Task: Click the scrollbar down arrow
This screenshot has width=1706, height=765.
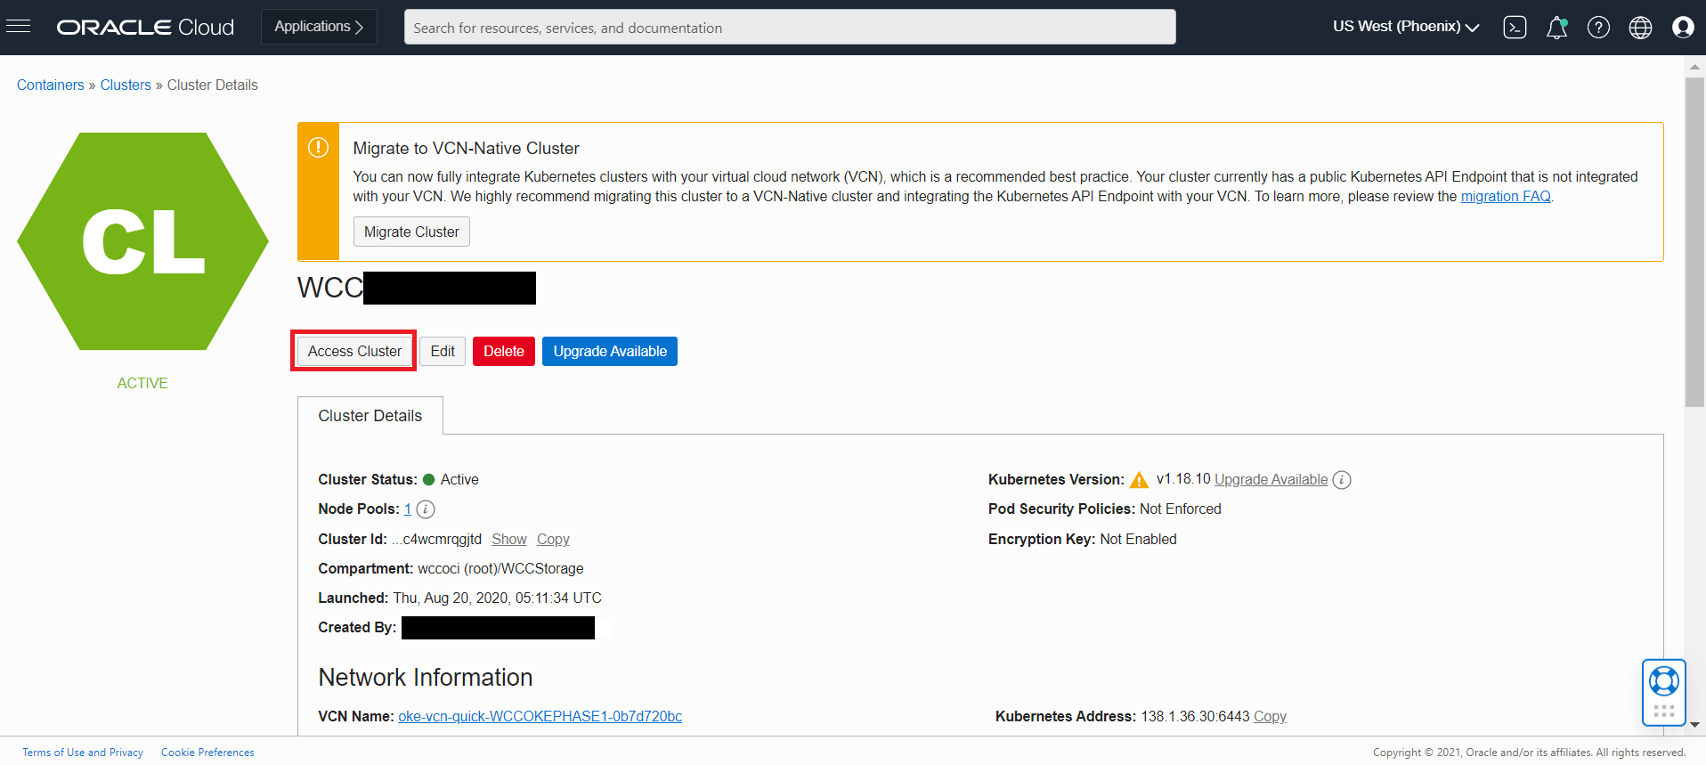Action: [x=1694, y=725]
